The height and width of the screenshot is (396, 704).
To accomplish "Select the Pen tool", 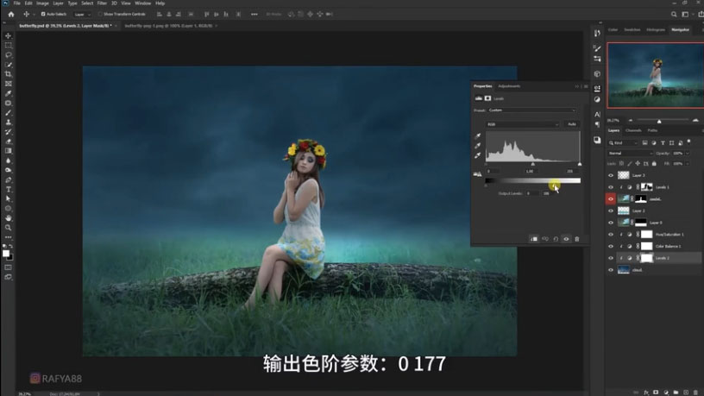I will pyautogui.click(x=8, y=179).
